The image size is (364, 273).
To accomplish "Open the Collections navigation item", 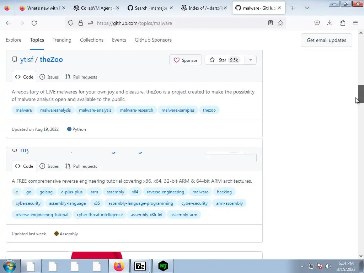I will (92, 40).
